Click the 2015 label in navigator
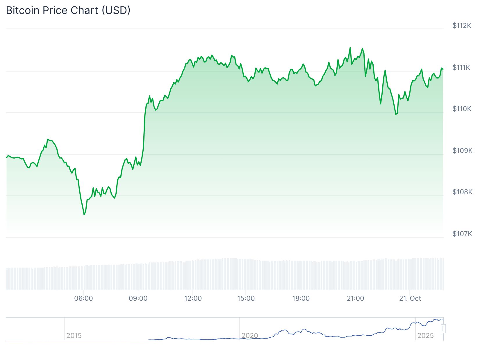The height and width of the screenshot is (349, 478). pos(74,336)
